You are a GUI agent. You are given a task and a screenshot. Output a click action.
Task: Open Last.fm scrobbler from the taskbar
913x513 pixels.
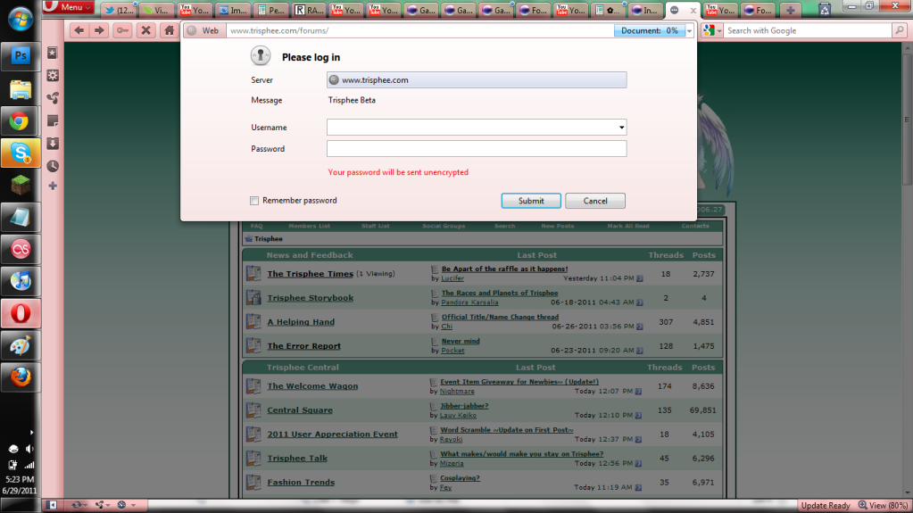21,249
